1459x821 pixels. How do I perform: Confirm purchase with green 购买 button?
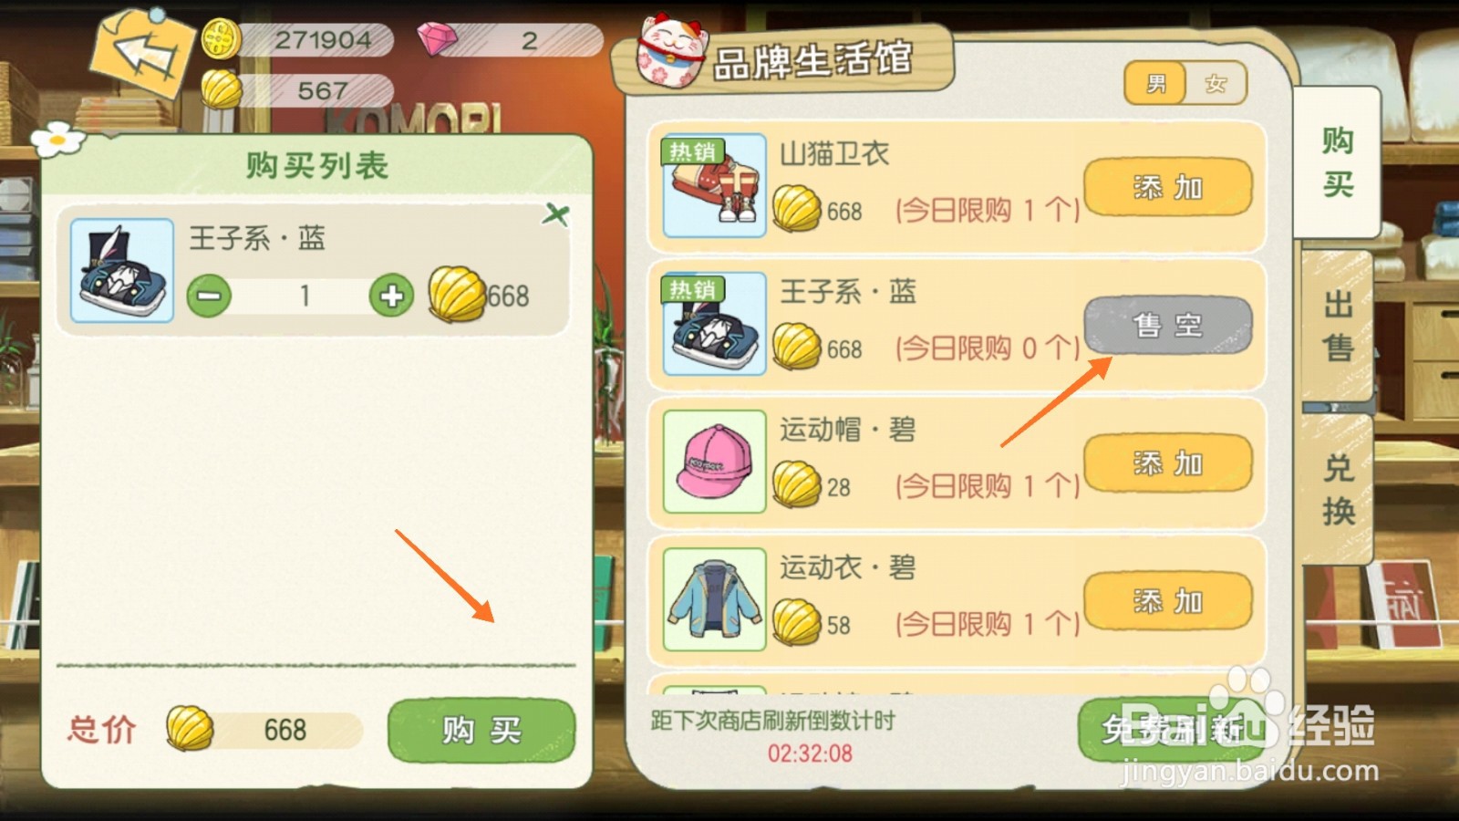[x=481, y=730]
